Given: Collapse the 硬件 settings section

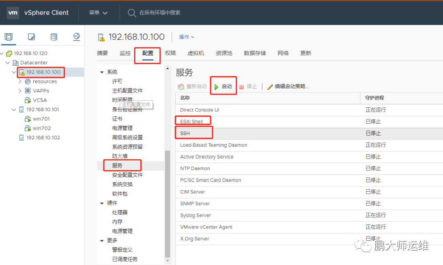Looking at the screenshot, I should click(x=102, y=203).
